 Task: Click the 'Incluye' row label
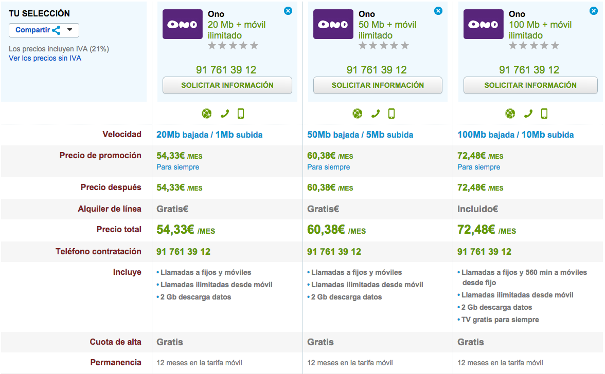pyautogui.click(x=127, y=272)
